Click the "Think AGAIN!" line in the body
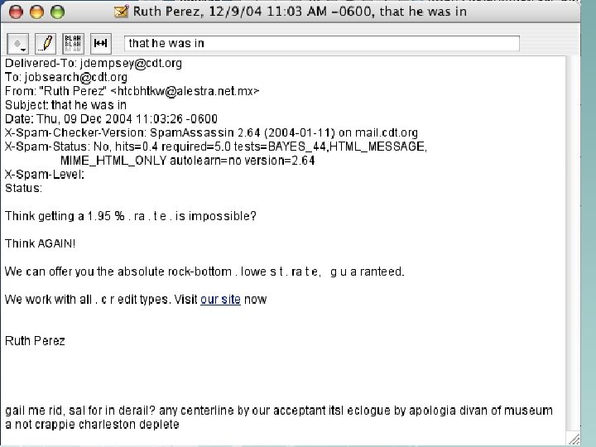 pyautogui.click(x=40, y=243)
